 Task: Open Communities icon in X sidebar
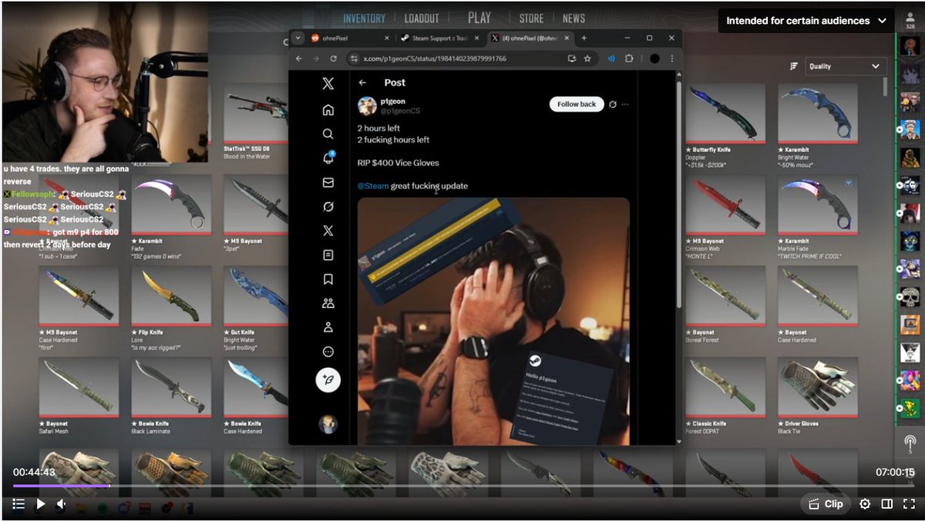328,303
